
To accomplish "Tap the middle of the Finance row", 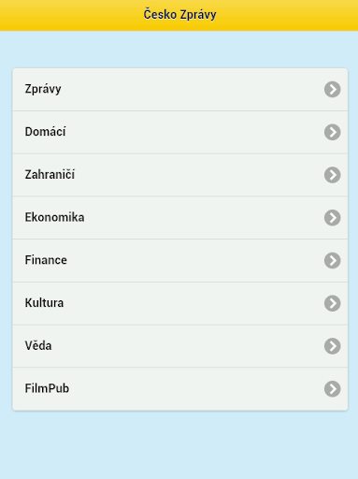I will [x=180, y=261].
